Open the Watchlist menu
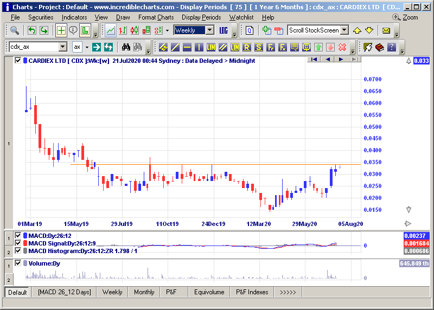The width and height of the screenshot is (434, 310). click(x=241, y=17)
